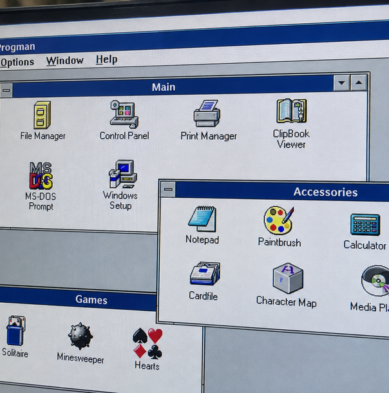Select the Accessories window title bar
This screenshot has width=389, height=393.
click(x=282, y=191)
